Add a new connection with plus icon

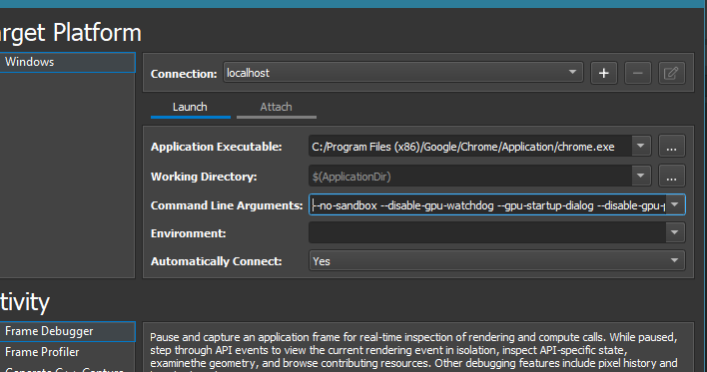click(x=604, y=73)
